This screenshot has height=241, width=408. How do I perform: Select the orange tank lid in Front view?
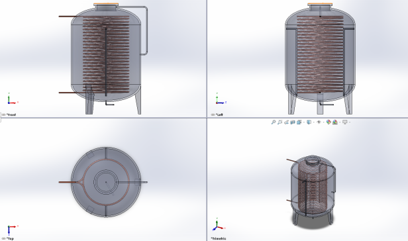[x=106, y=5]
